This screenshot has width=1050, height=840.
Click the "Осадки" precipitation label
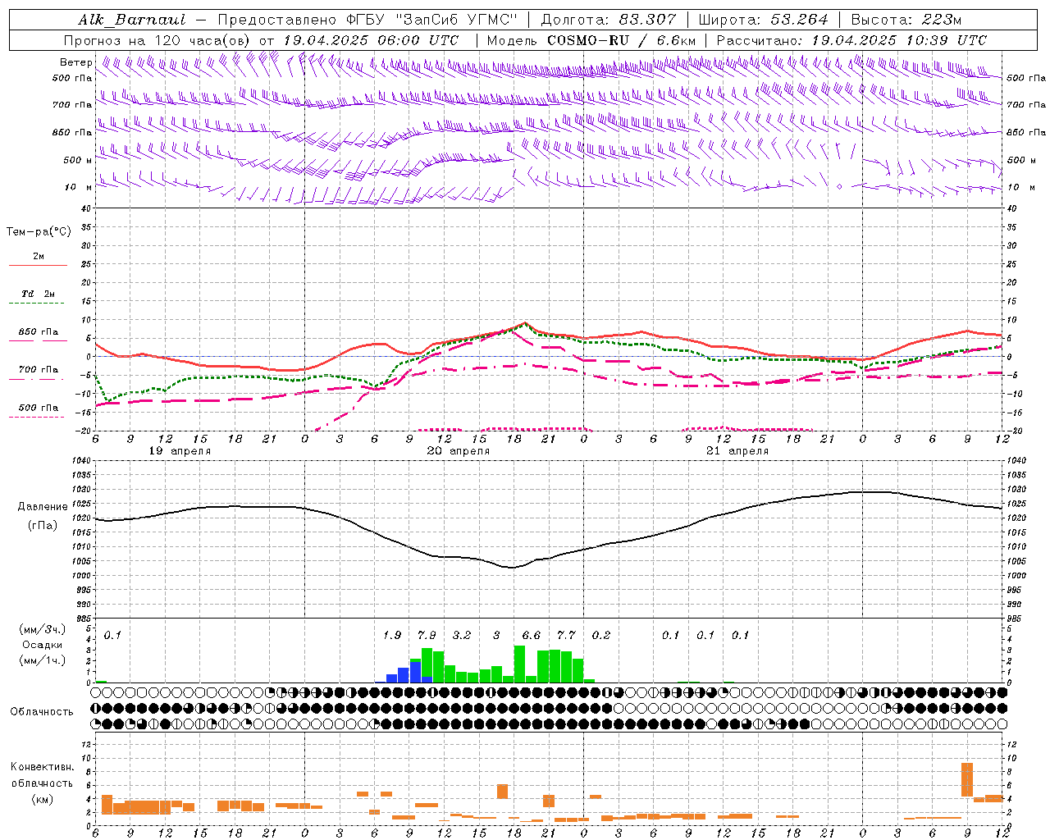pos(43,645)
